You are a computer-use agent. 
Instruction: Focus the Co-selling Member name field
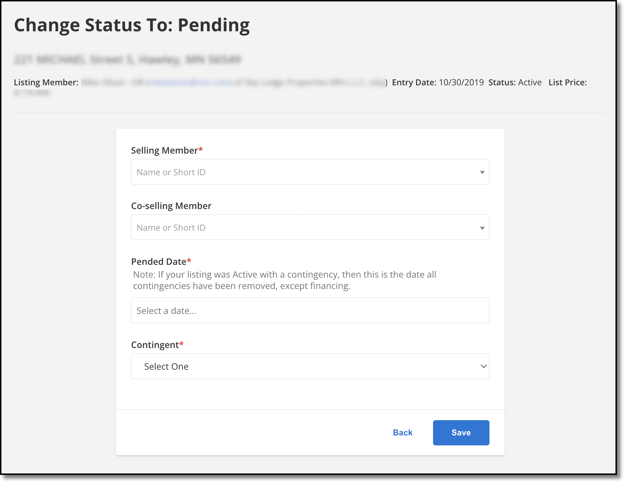pyautogui.click(x=310, y=227)
